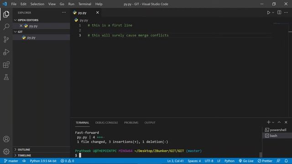Open run button dropdown arrow
Screen dimensions: 292x164
[273, 12]
